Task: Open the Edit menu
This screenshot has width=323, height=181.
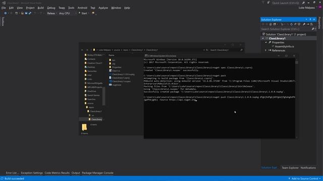Action: pyautogui.click(x=11, y=8)
